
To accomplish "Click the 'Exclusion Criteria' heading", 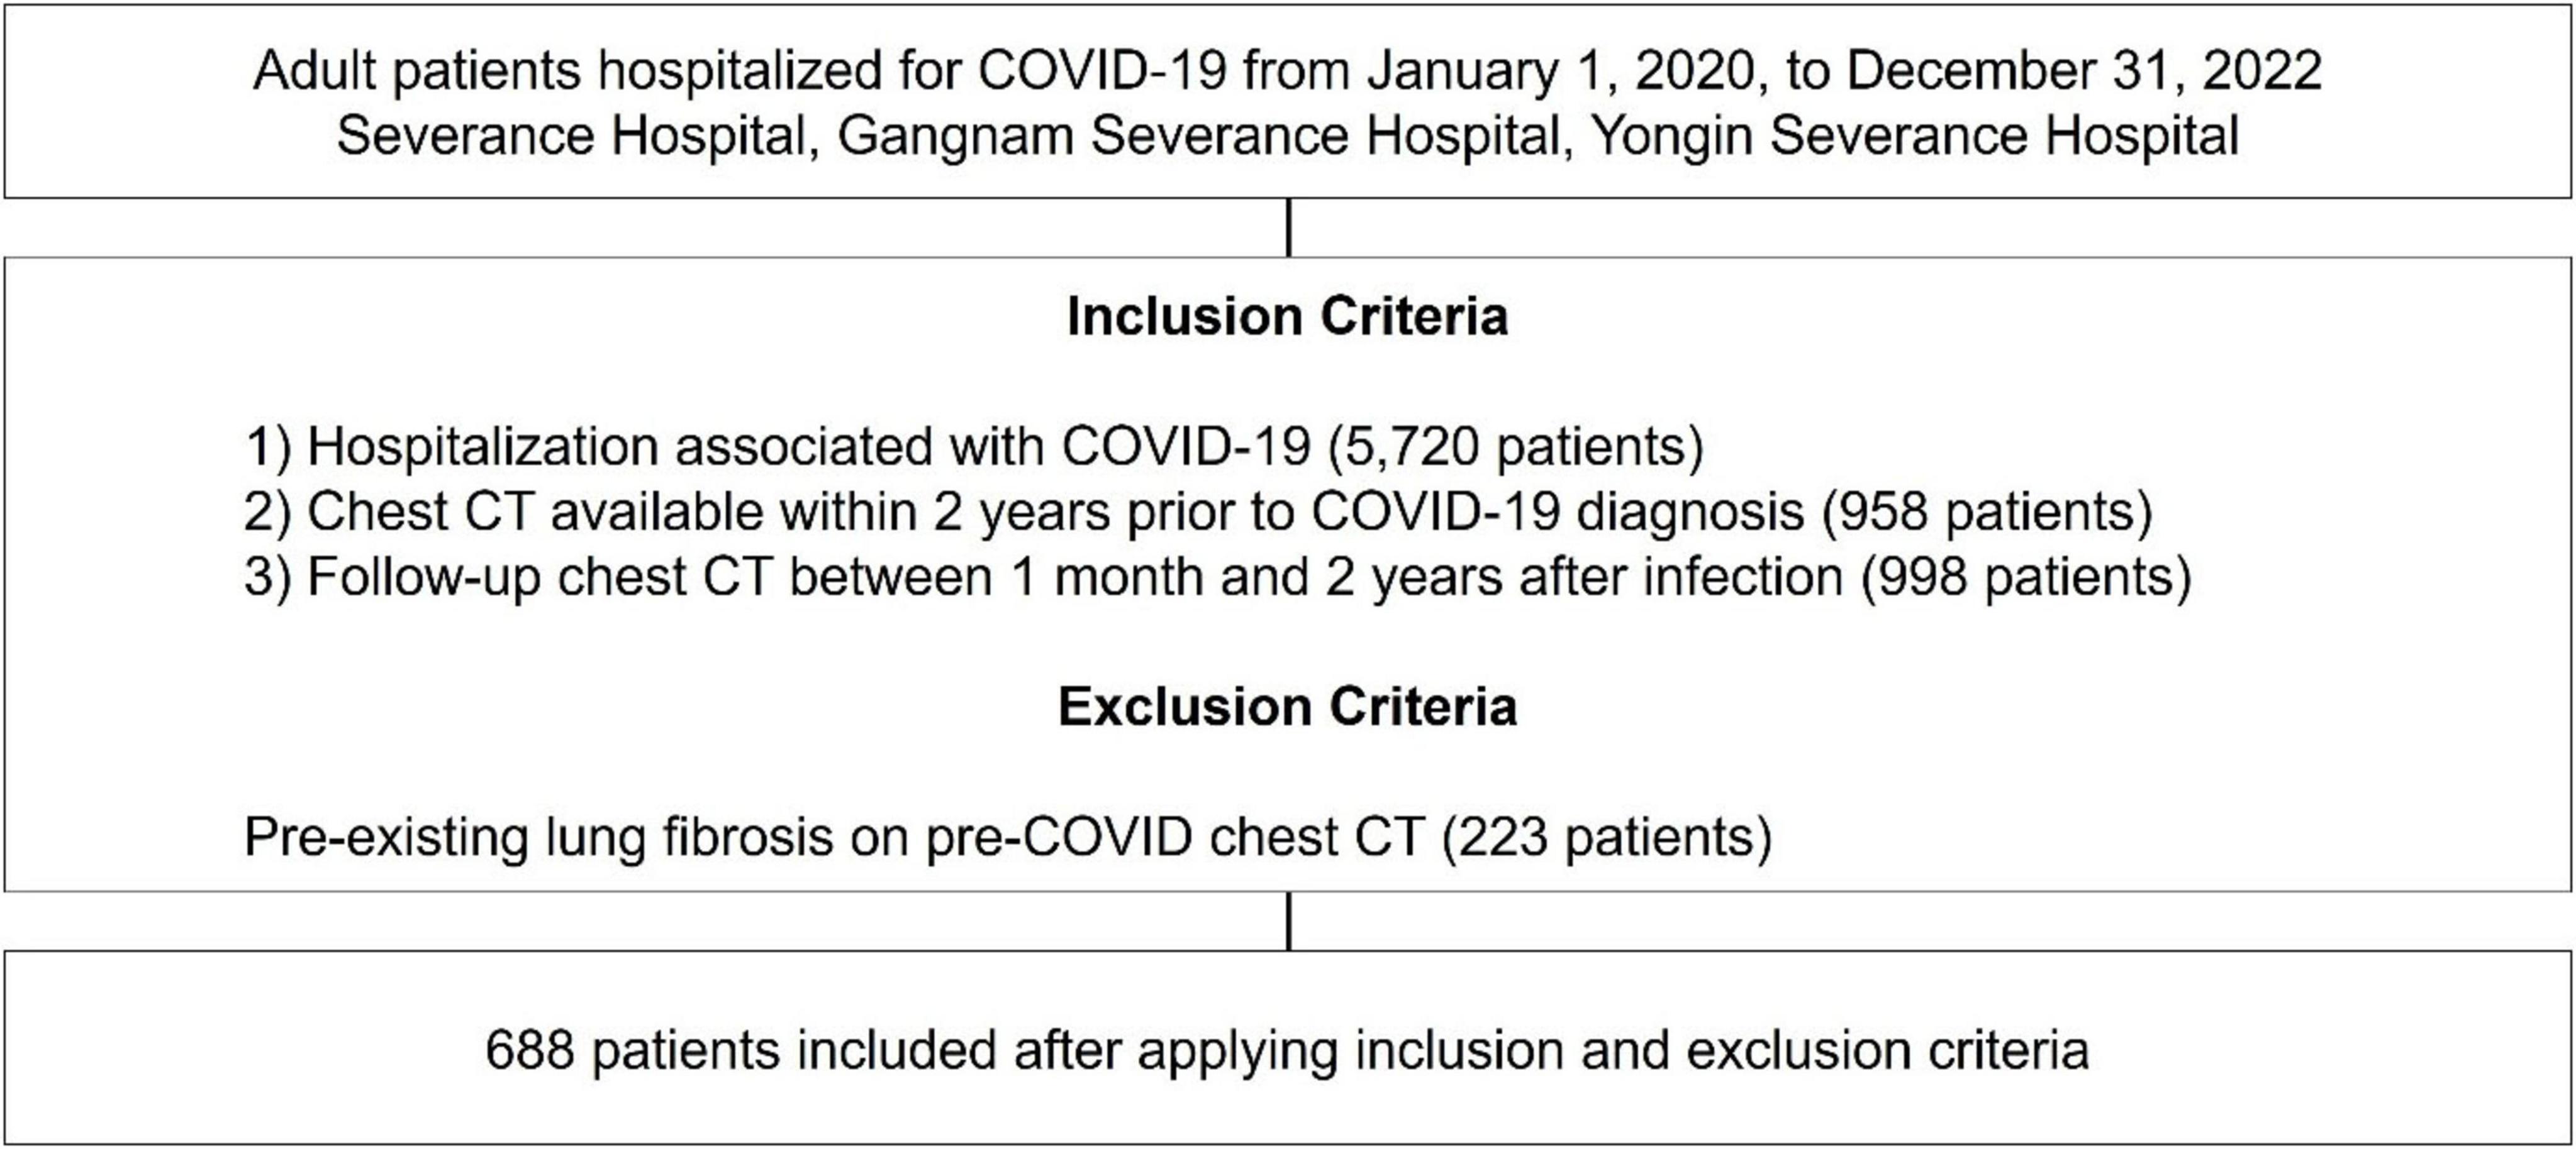I will click(1287, 707).
